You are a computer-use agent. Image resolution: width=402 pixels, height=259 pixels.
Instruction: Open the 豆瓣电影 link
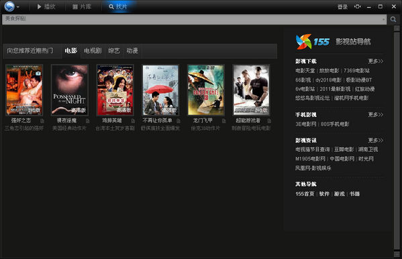[x=344, y=149]
